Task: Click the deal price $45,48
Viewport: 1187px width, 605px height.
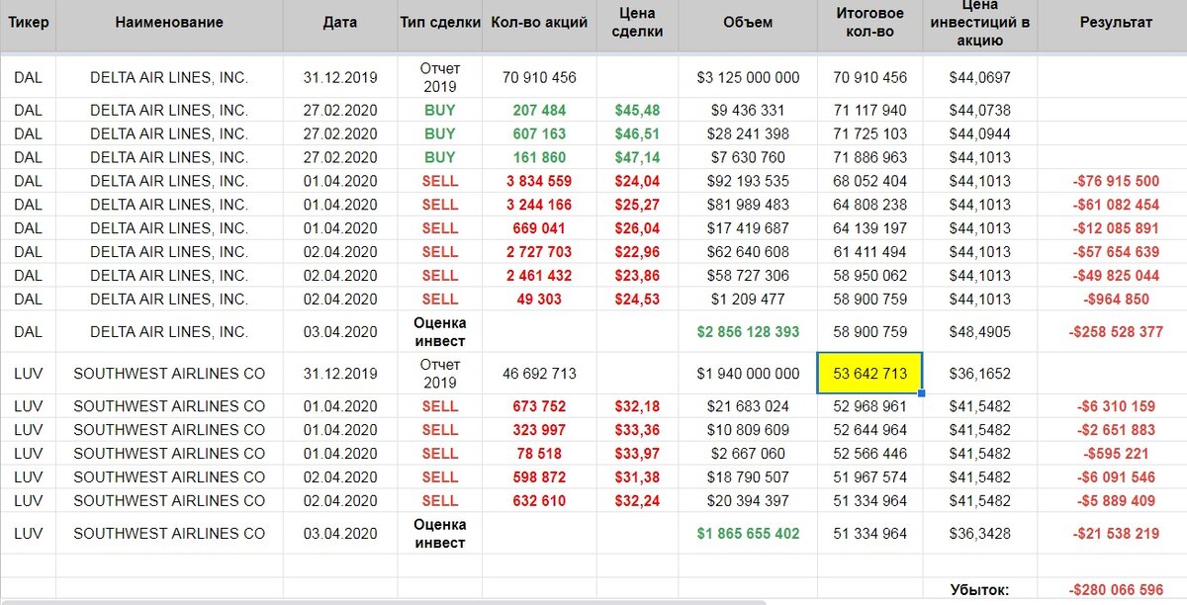Action: tap(637, 110)
